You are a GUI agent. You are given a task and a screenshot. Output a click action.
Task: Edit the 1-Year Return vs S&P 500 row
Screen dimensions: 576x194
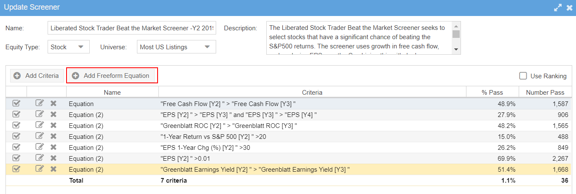pos(40,136)
